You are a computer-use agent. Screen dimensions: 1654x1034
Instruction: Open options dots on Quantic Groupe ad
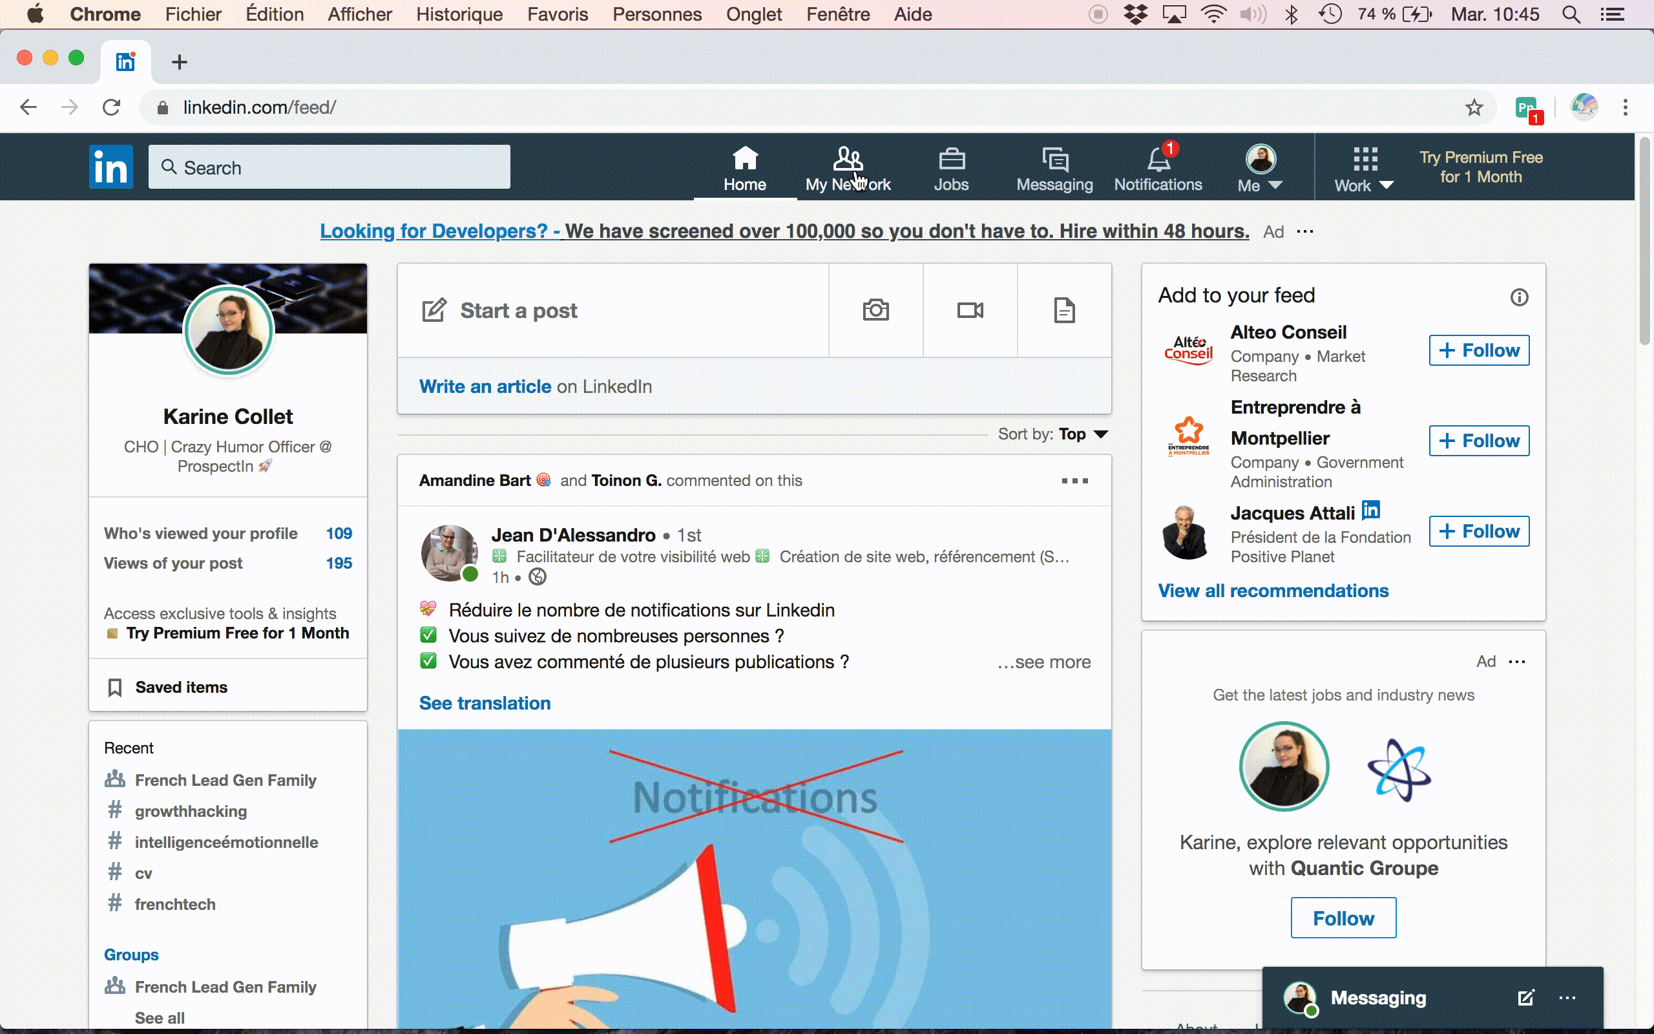pos(1516,661)
